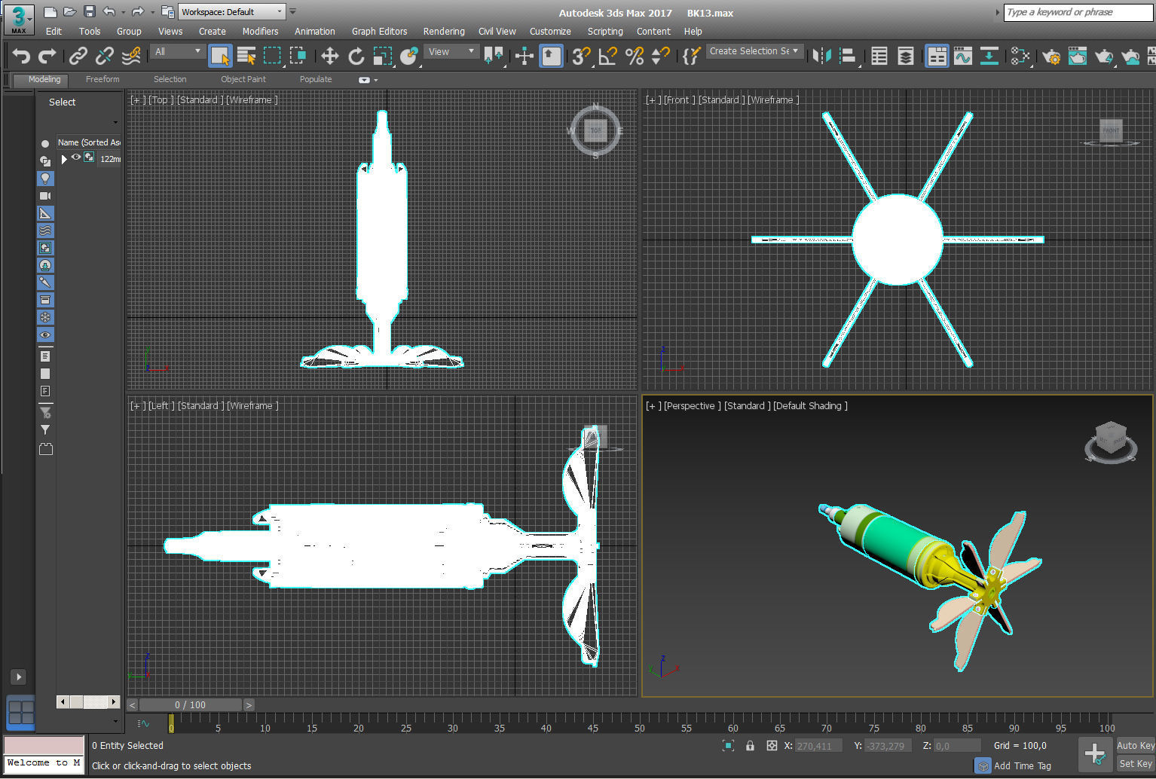1156x779 pixels.
Task: Open Curve Editor icon
Action: [963, 56]
